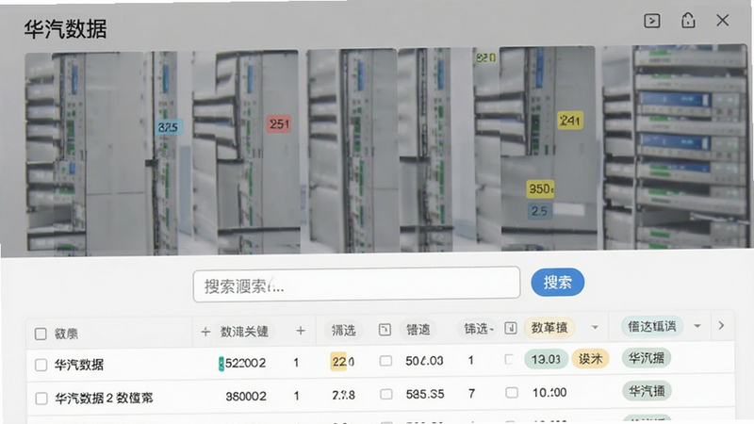Click the blue 搜索 button

click(x=557, y=282)
